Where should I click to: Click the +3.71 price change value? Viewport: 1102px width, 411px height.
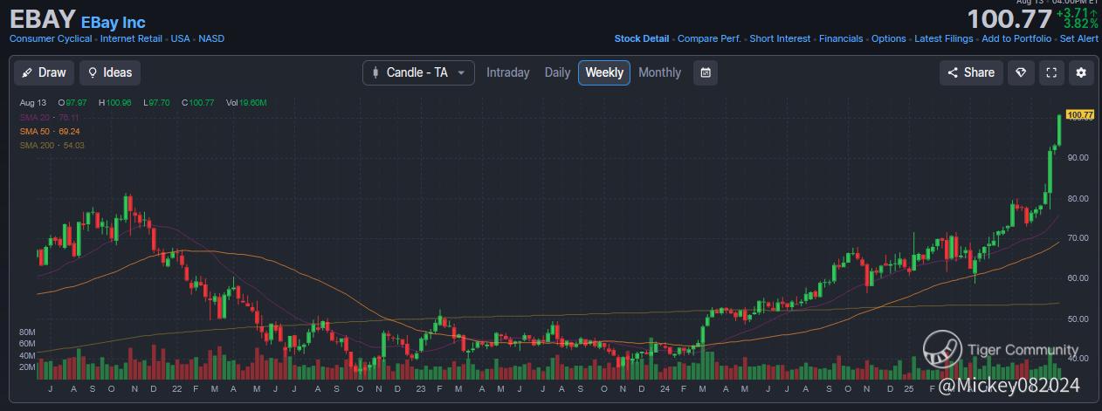1076,13
